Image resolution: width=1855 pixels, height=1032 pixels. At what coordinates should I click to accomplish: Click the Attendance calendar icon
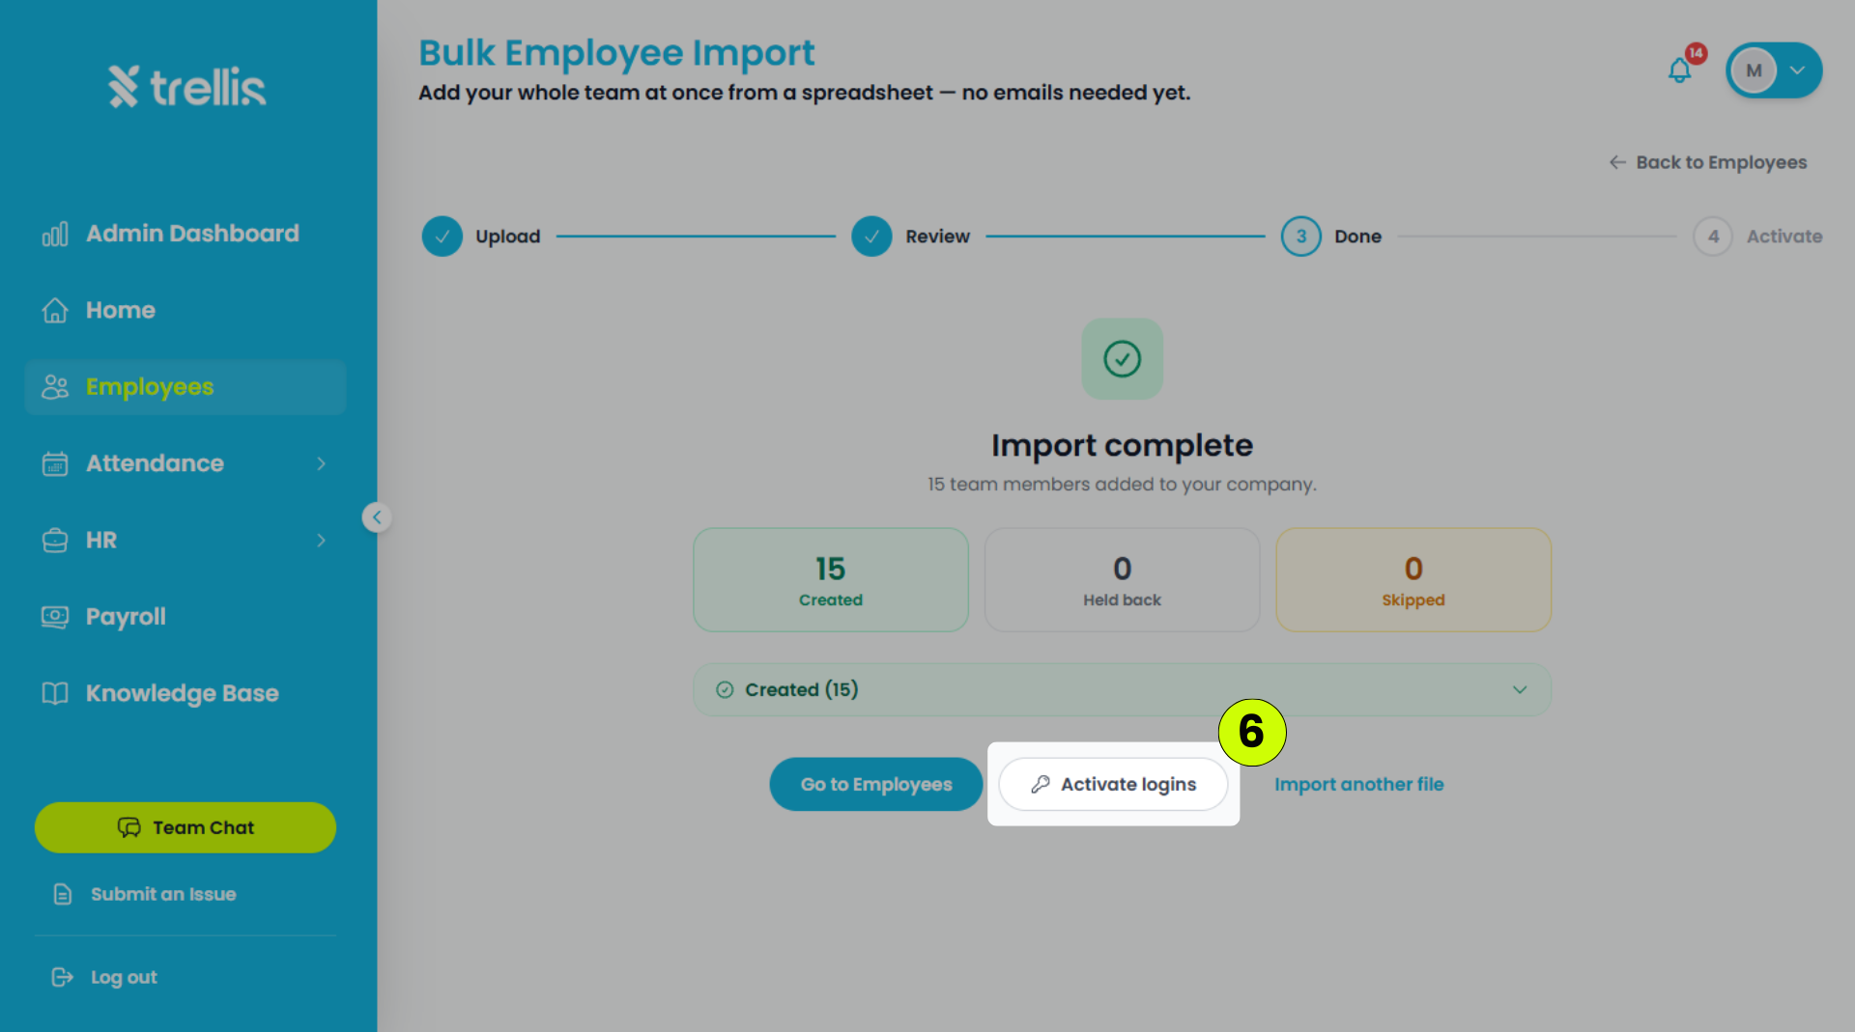[x=55, y=463]
